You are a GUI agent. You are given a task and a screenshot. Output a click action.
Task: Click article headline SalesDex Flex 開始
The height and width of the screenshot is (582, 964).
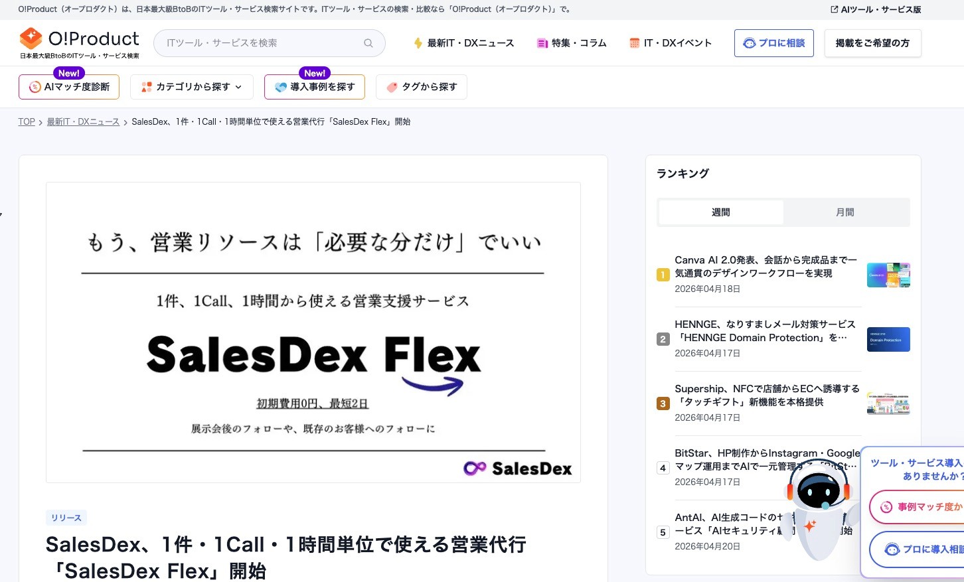point(285,557)
